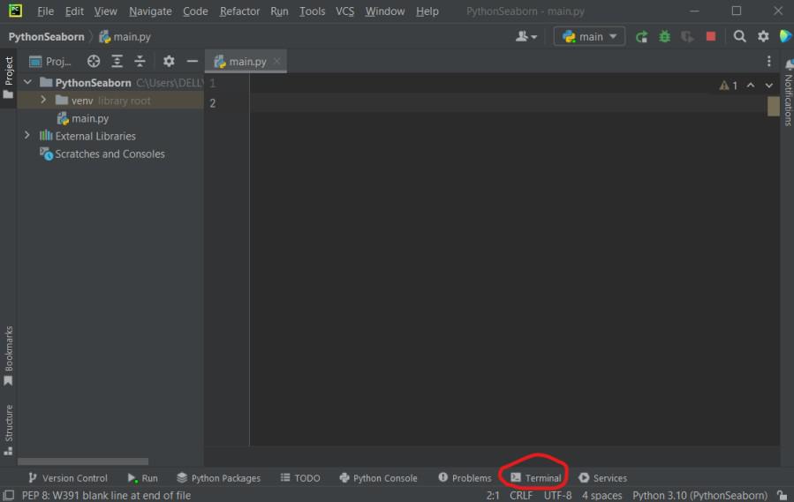Toggle the Bookmarks side tool window

click(9, 356)
